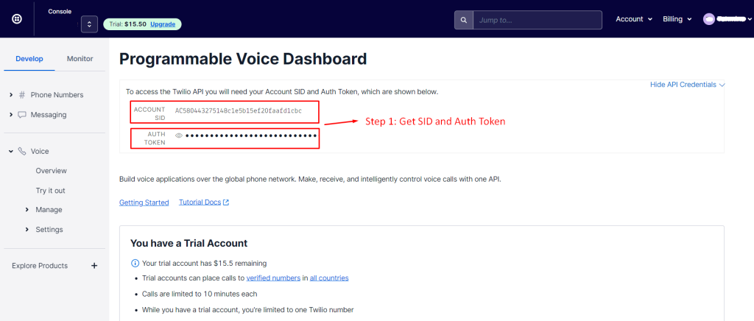Click the You have a Trial Account heading
Viewport: 754px width, 321px height.
(189, 243)
